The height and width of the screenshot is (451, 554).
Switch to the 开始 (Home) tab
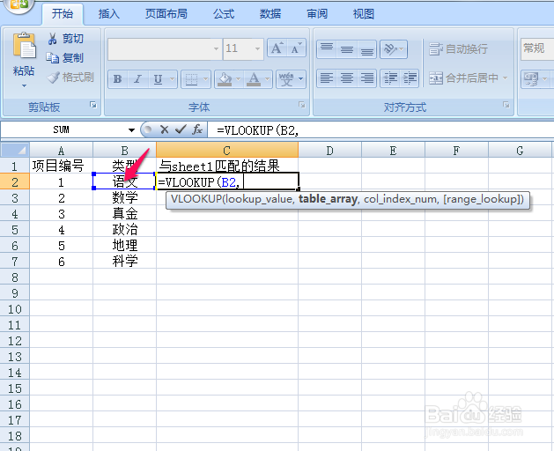[x=63, y=14]
